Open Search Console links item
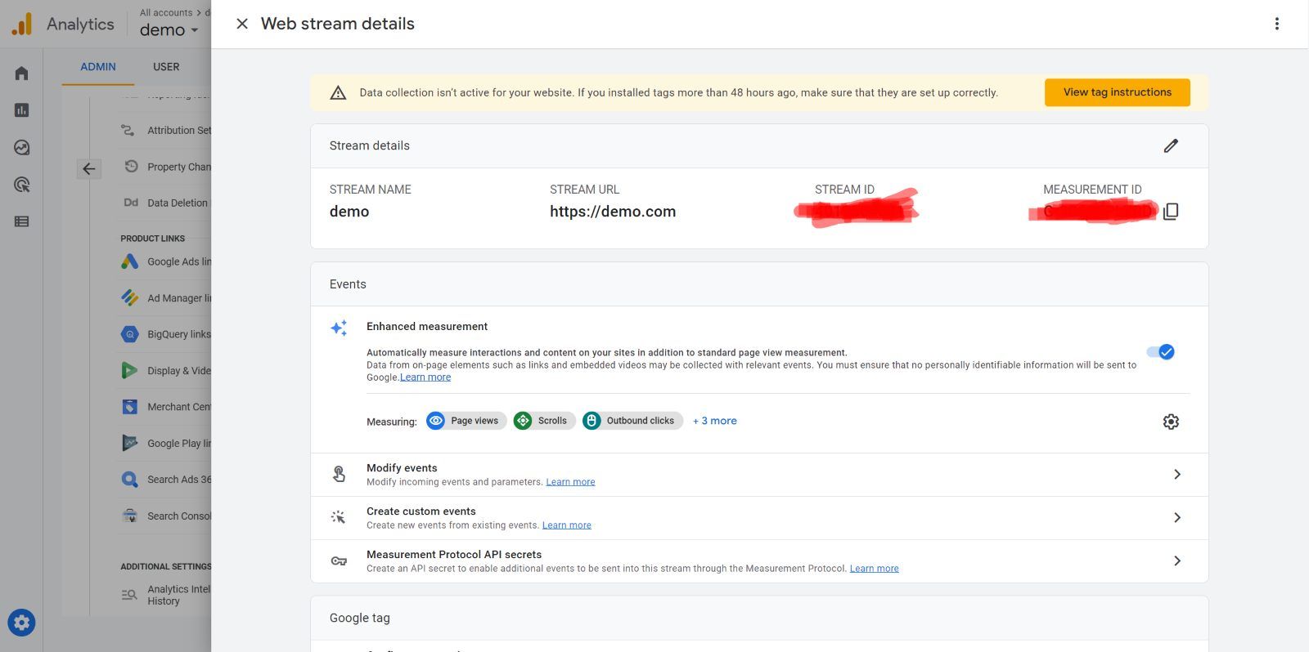Viewport: 1309px width, 652px height. tap(164, 516)
